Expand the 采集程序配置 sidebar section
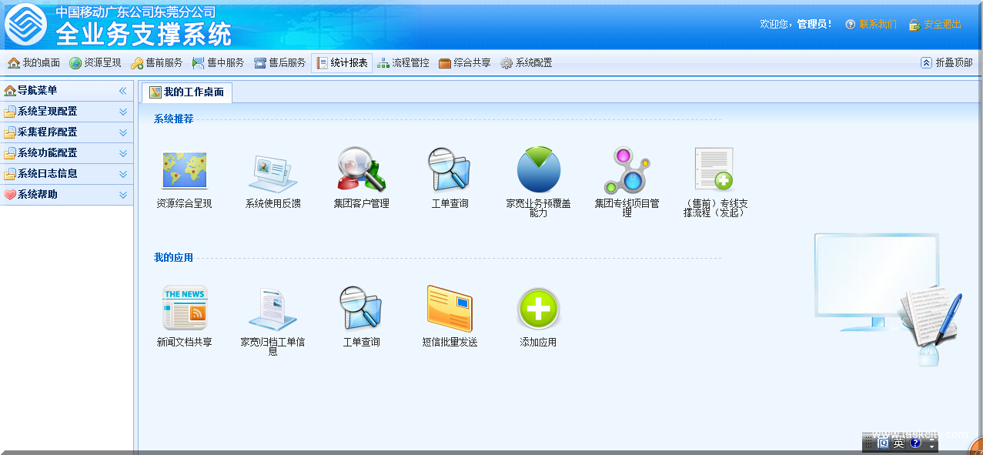 [66, 132]
